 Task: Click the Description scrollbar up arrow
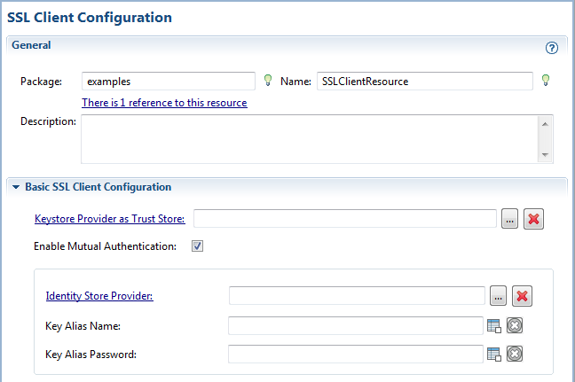pyautogui.click(x=546, y=124)
